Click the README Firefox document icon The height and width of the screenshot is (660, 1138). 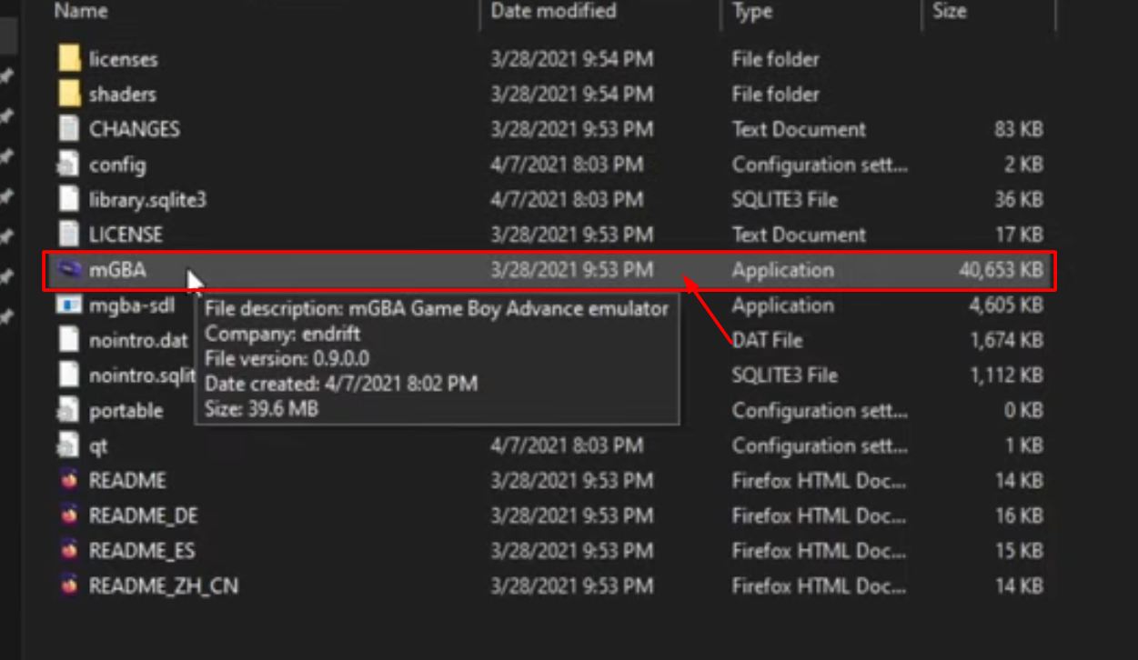tap(70, 480)
